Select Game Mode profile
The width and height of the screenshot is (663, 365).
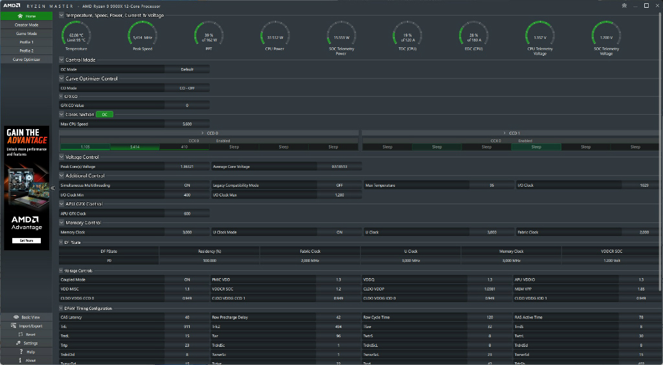26,34
